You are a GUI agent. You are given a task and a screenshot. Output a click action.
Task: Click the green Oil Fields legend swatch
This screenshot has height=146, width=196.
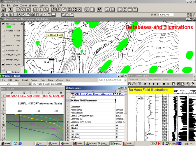point(9,26)
